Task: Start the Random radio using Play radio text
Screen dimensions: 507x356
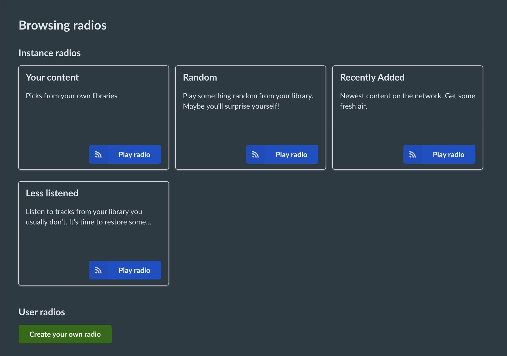Action: [x=291, y=154]
